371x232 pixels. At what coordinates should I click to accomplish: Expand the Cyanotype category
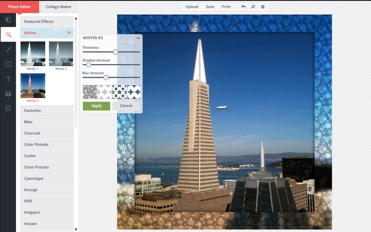pyautogui.click(x=47, y=179)
